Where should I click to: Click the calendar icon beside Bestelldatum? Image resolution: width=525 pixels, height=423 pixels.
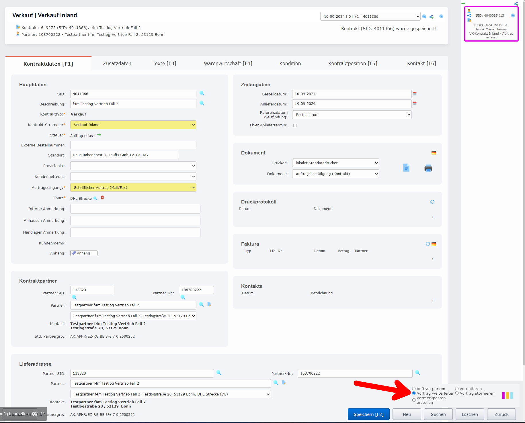tap(415, 94)
